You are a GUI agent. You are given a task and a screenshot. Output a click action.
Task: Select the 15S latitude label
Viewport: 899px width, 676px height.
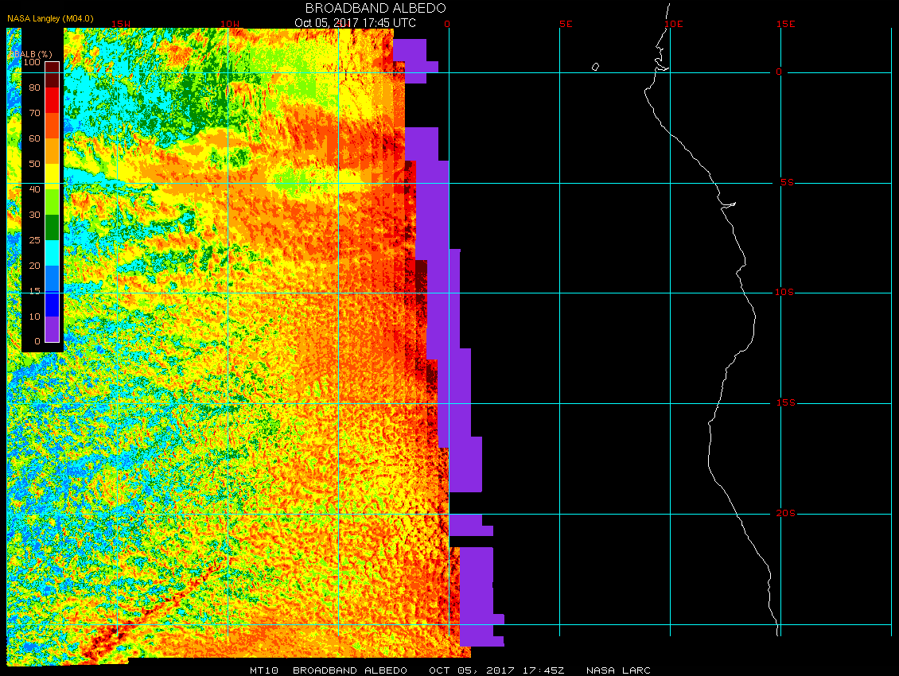[x=785, y=403]
